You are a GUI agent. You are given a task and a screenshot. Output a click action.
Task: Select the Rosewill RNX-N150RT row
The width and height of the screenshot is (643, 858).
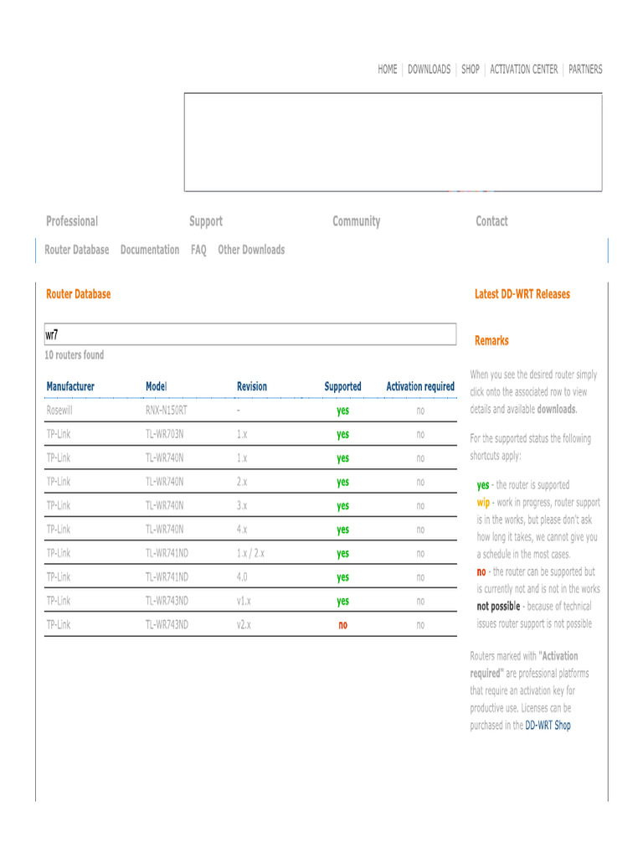click(x=250, y=411)
